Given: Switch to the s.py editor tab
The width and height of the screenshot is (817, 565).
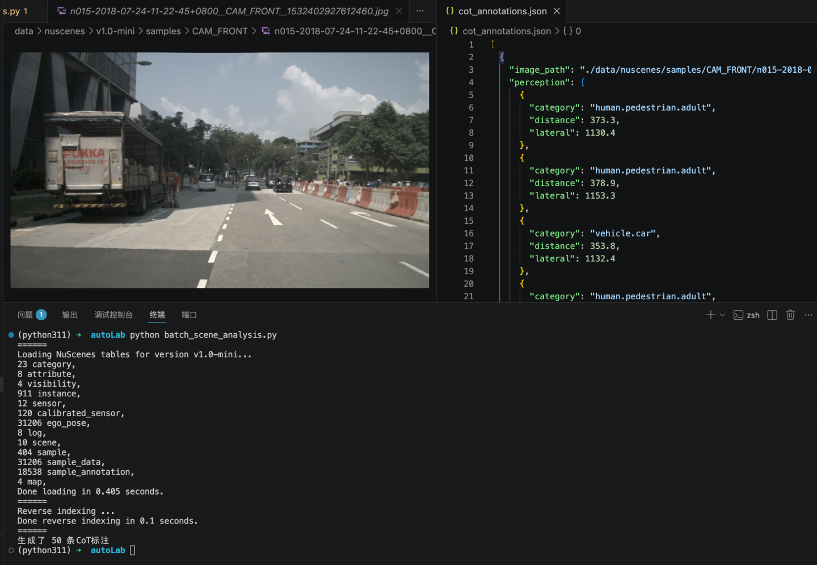Looking at the screenshot, I should click(x=15, y=11).
